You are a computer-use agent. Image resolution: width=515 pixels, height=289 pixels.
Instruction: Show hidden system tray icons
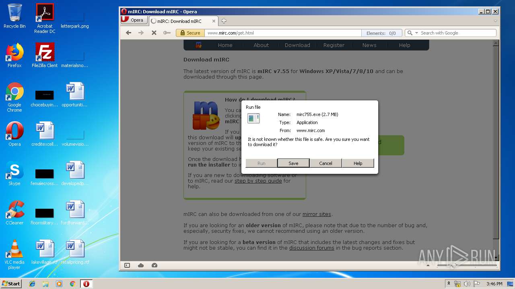coord(449,284)
